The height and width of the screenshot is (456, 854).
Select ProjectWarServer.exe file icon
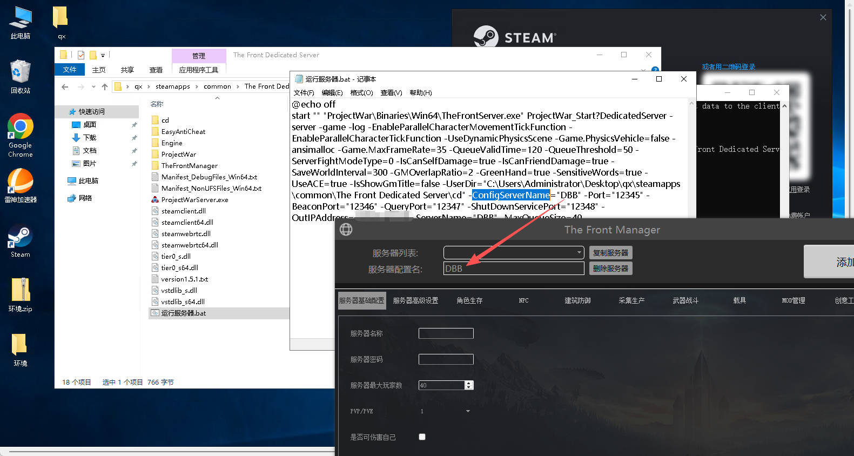coord(155,200)
